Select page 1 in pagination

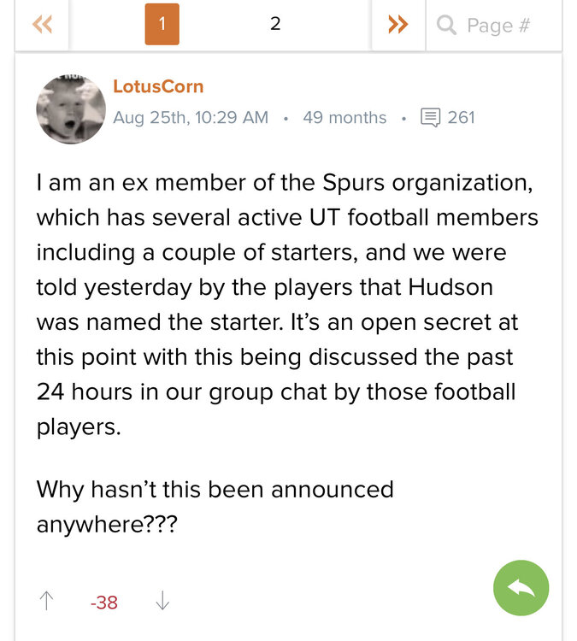(162, 25)
